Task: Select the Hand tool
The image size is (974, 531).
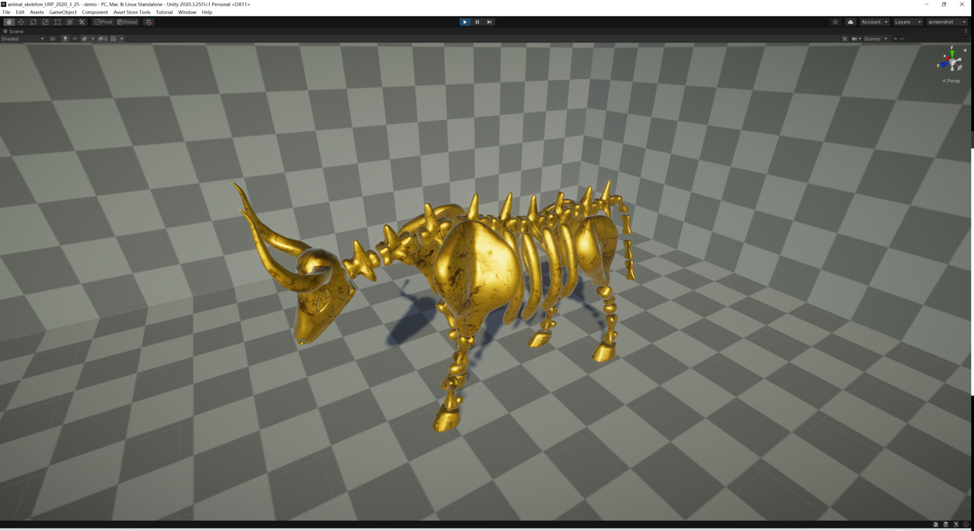Action: coord(9,22)
